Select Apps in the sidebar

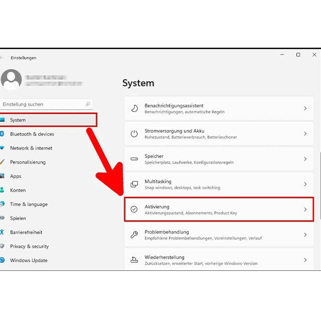[16, 176]
